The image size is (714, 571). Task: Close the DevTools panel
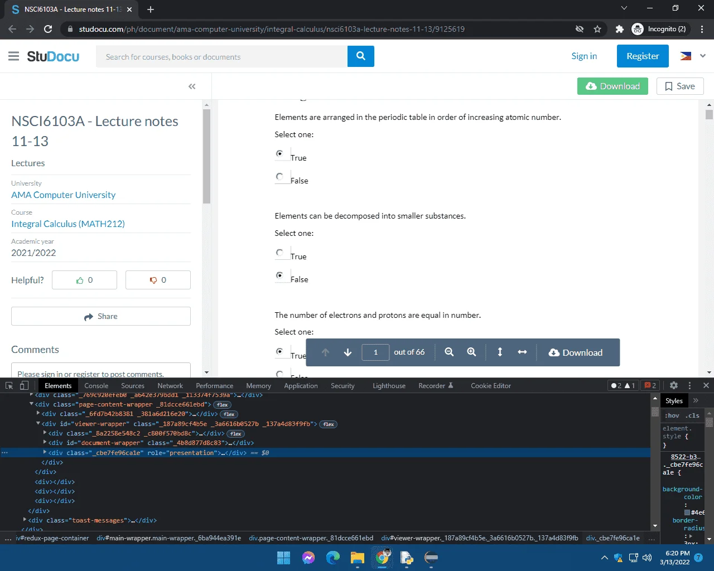[x=706, y=385]
